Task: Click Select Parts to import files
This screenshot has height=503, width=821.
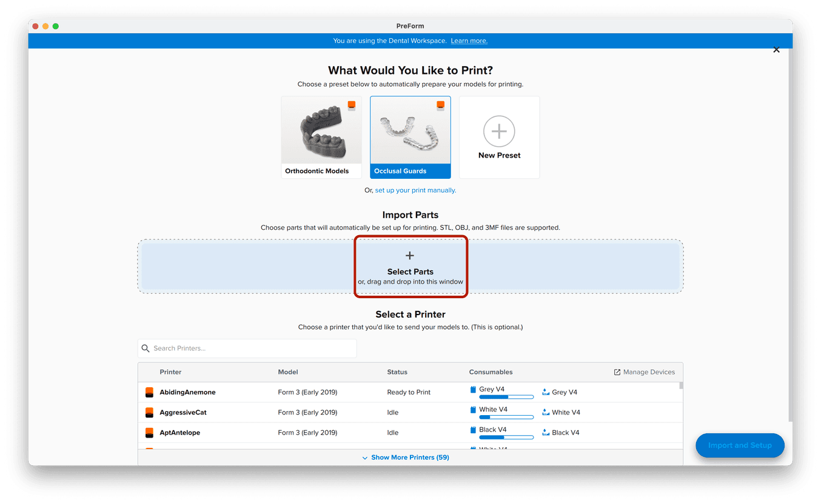Action: point(410,267)
